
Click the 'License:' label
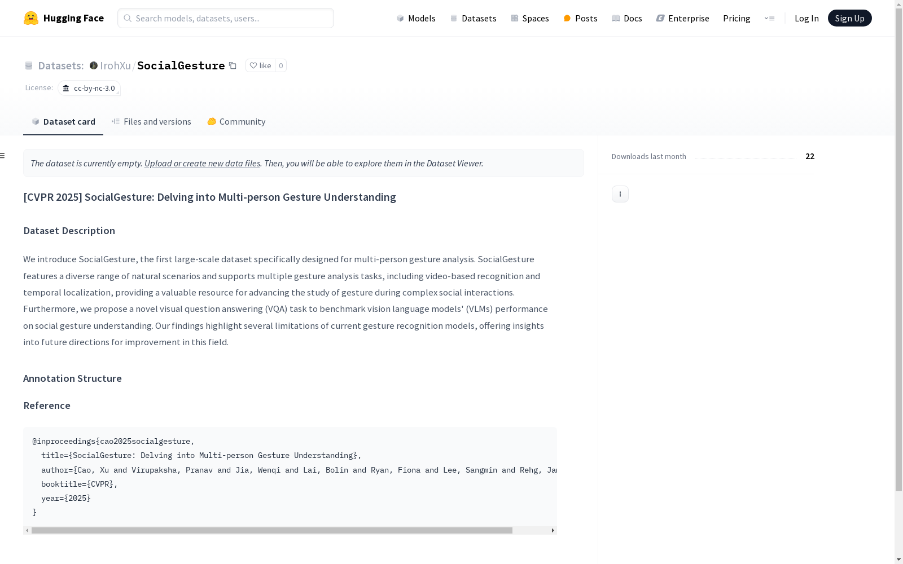(39, 87)
